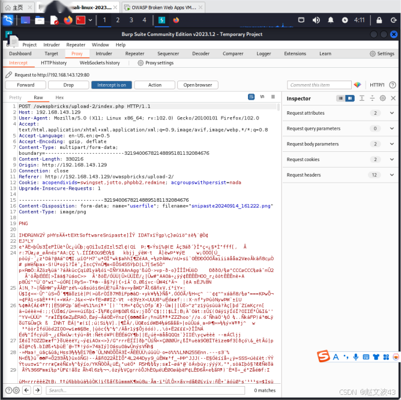401x400 pixels.
Task: Switch to workspace 3
Action: click(x=131, y=20)
